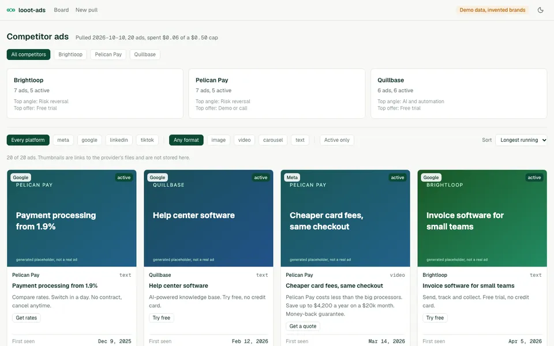Viewport: 554px width, 346px height.
Task: Select the All competitors filter
Action: click(x=29, y=54)
